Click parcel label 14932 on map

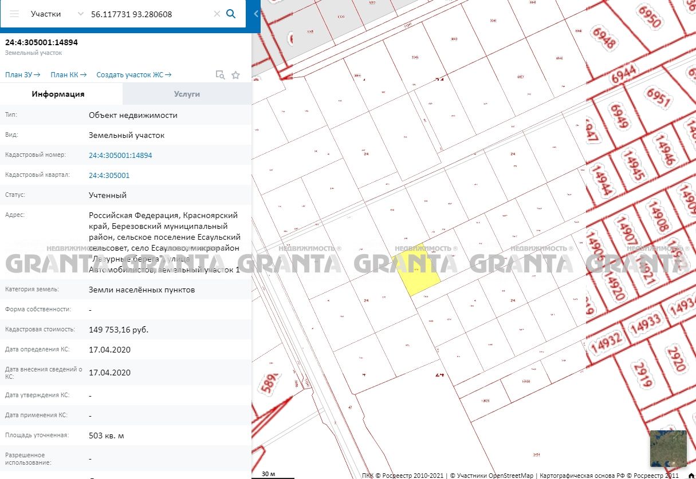(x=607, y=342)
